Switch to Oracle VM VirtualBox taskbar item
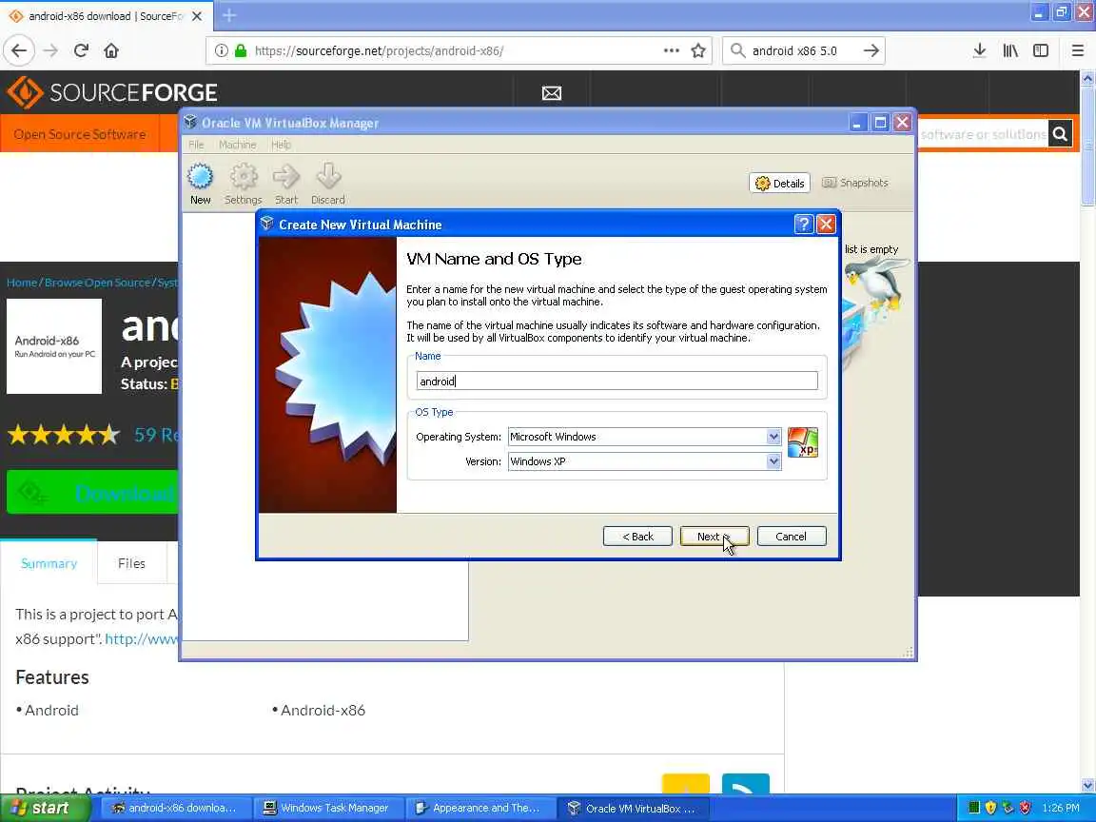The width and height of the screenshot is (1096, 822). click(632, 808)
